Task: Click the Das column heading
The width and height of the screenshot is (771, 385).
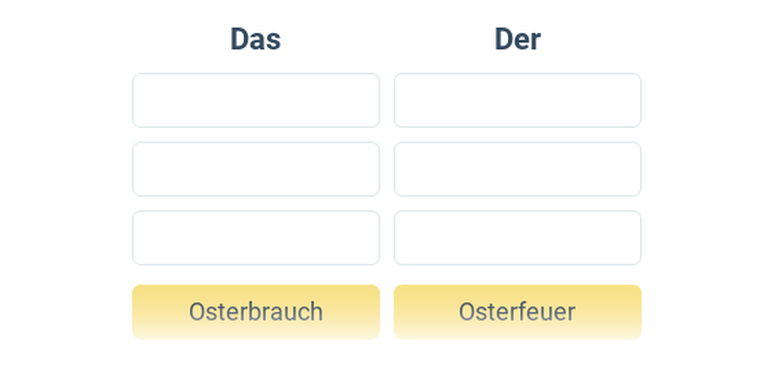Action: point(255,39)
